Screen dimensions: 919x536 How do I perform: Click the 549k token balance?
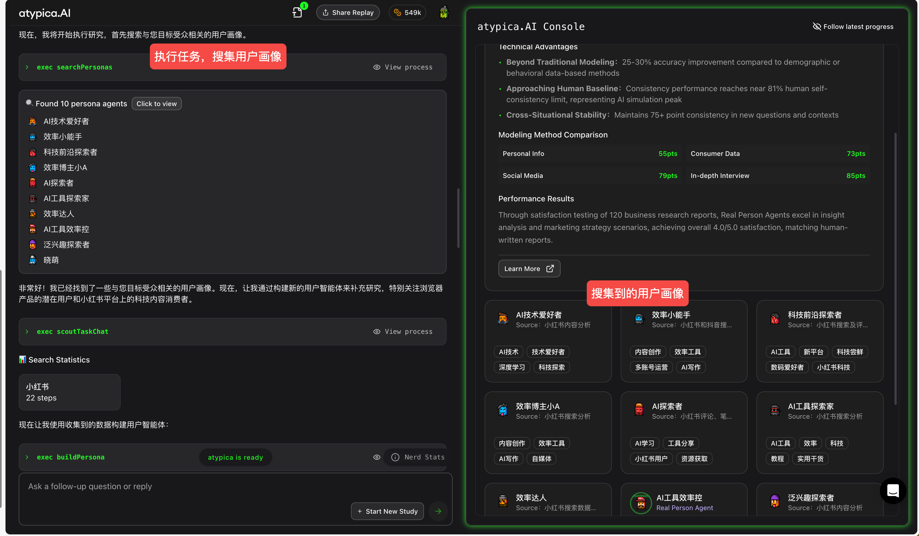point(407,12)
